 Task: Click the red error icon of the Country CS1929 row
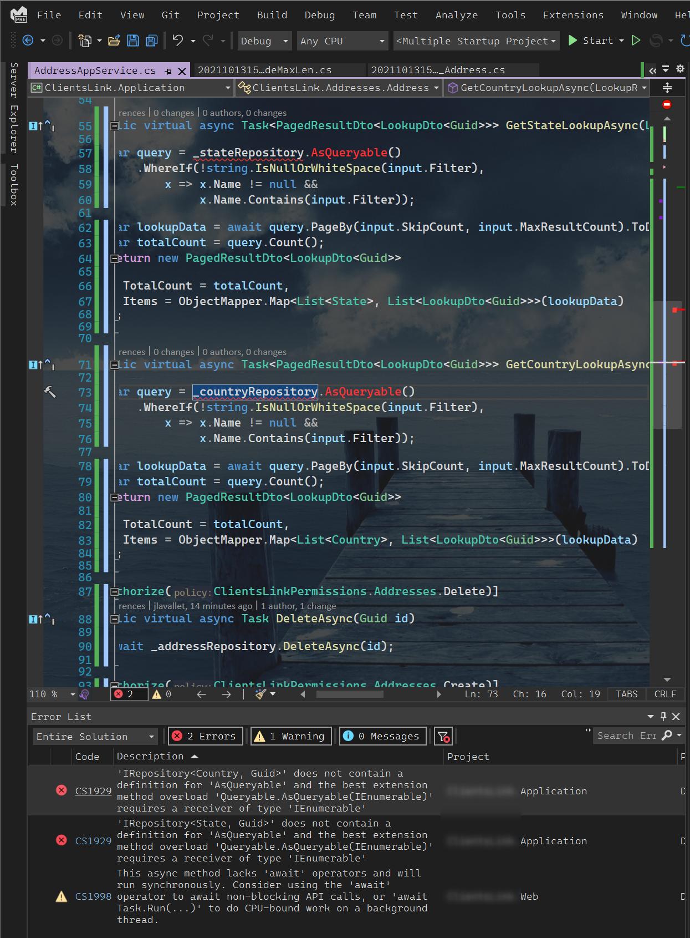click(x=62, y=790)
